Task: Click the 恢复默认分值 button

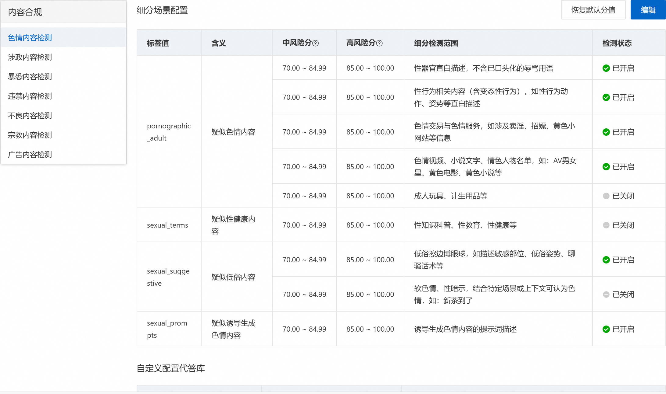Action: pyautogui.click(x=593, y=10)
